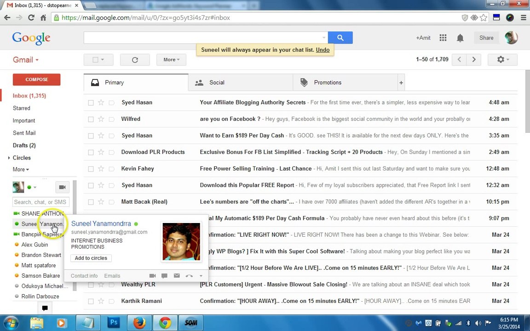The width and height of the screenshot is (530, 331).
Task: Tick checkbox for Download this Popular FREE Report
Action: click(x=91, y=185)
